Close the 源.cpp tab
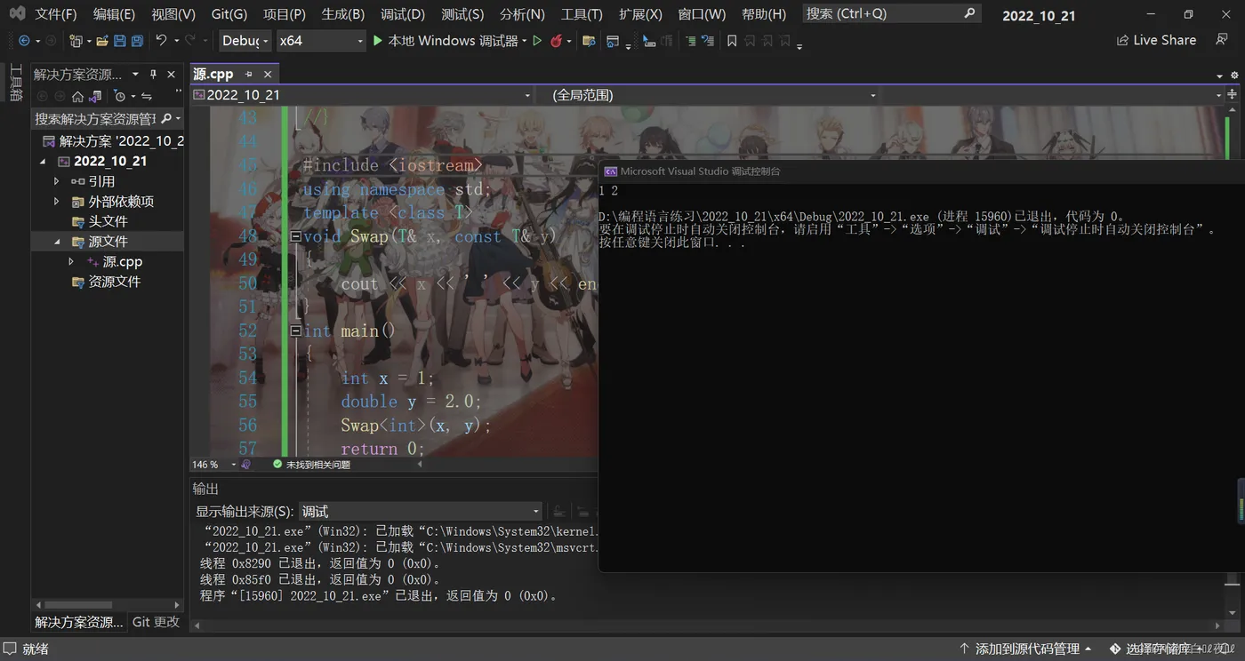 click(x=268, y=75)
